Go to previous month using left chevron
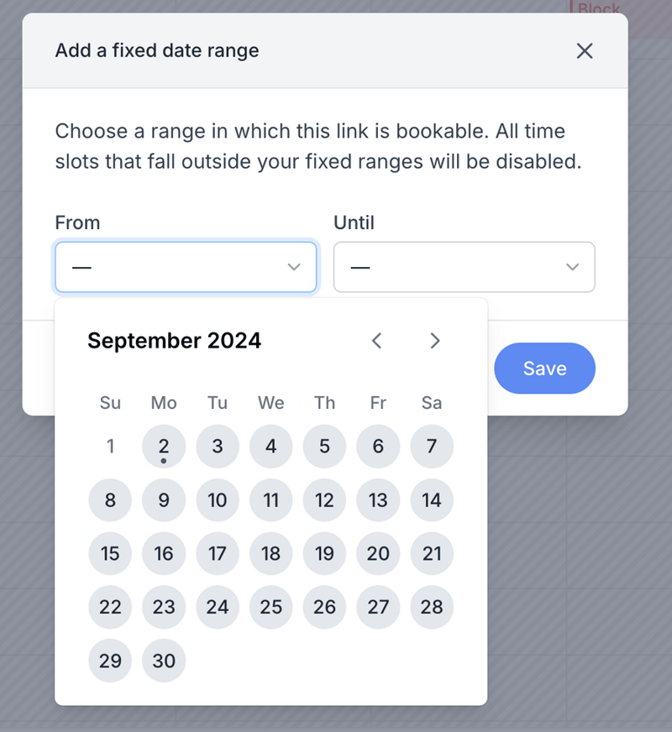 [x=376, y=341]
